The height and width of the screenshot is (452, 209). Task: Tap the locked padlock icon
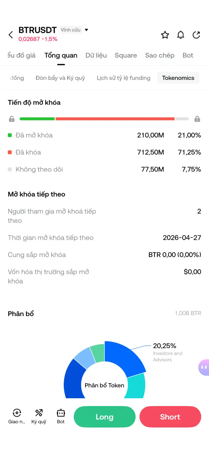tap(197, 119)
